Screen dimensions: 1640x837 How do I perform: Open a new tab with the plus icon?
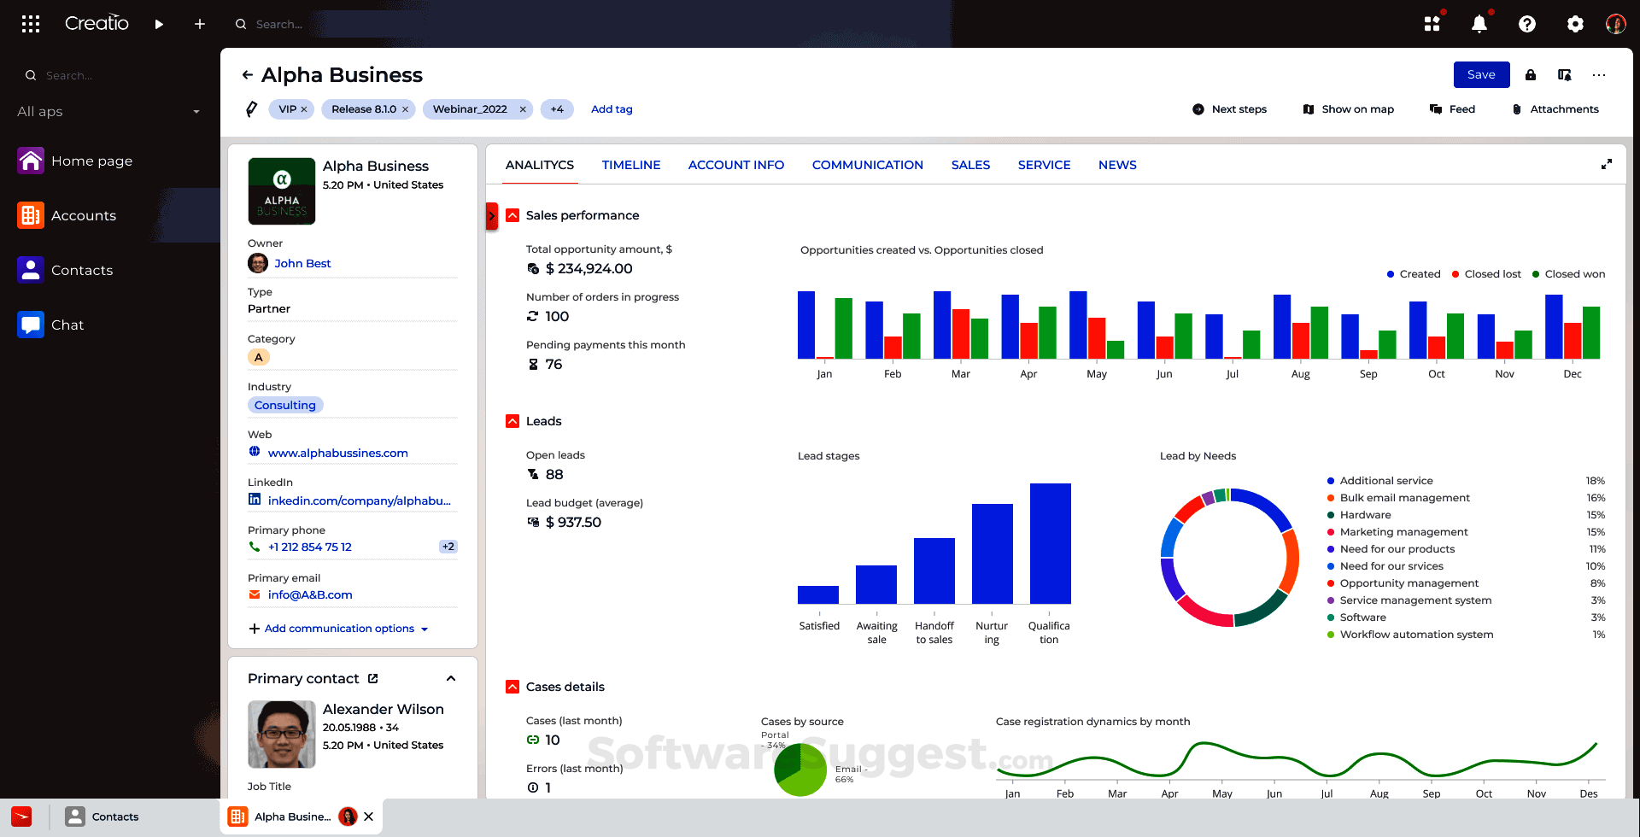click(199, 24)
